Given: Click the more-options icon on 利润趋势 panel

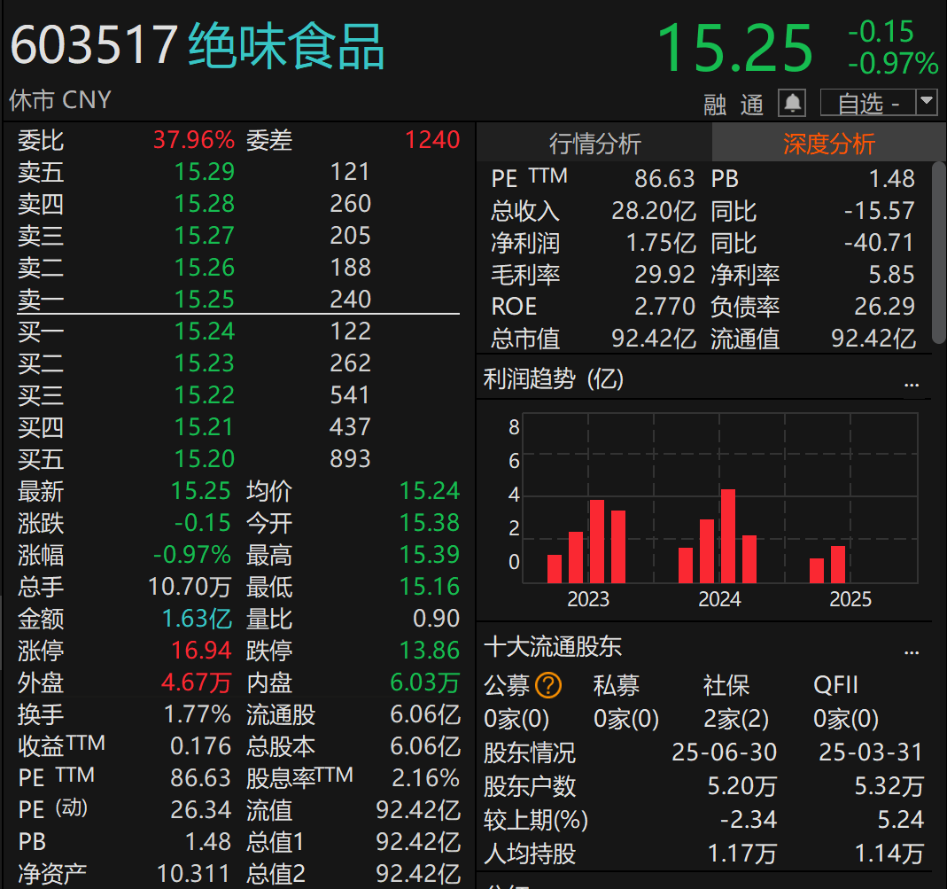Looking at the screenshot, I should coord(912,383).
